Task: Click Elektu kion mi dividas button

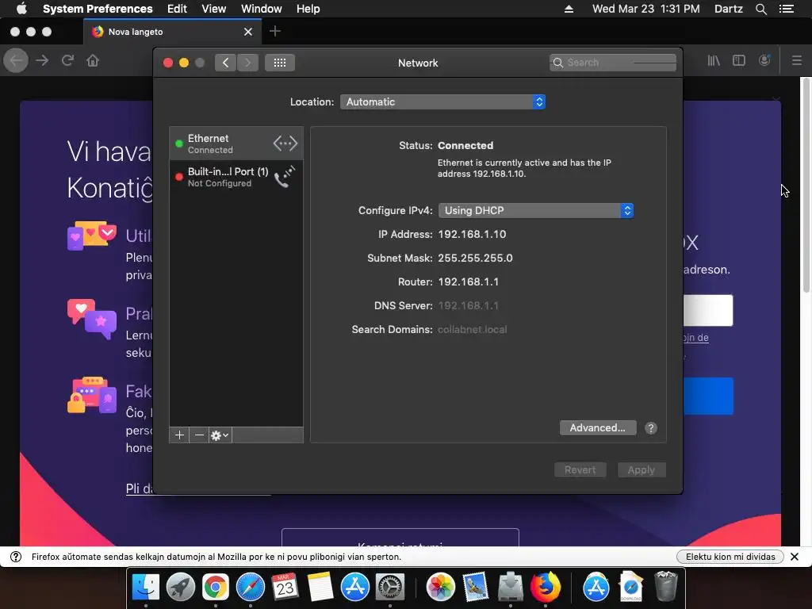Action: point(730,557)
